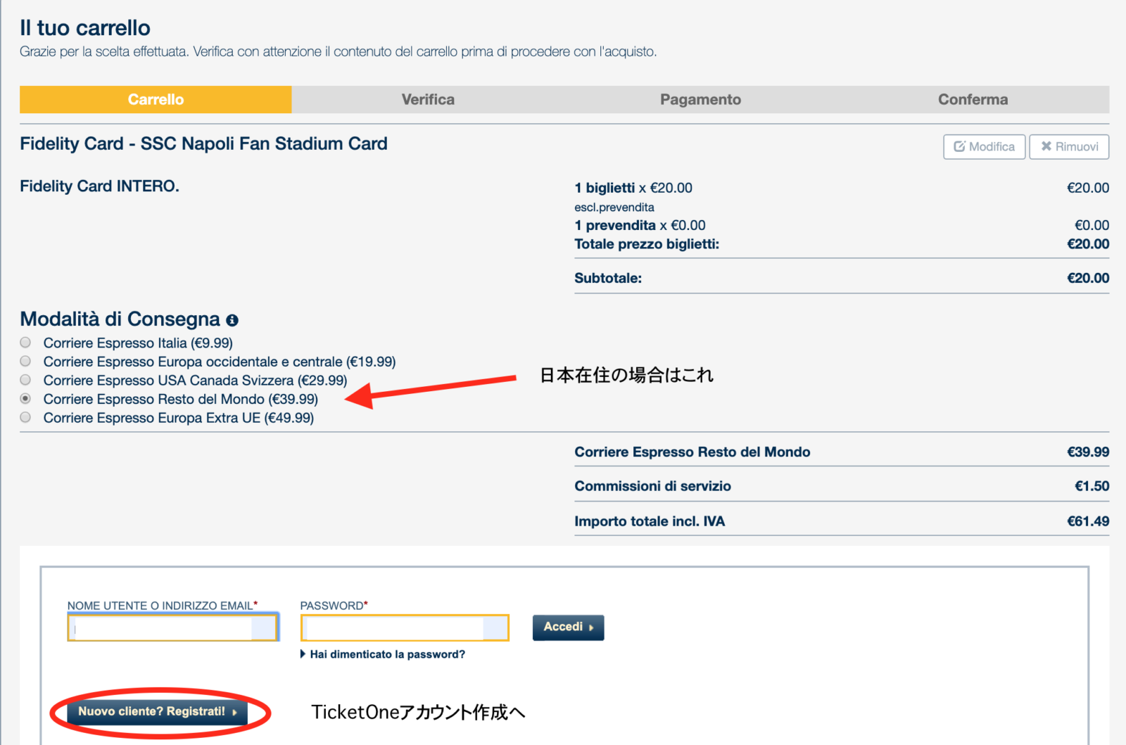Click the Totale prezzo biglietti label
The image size is (1126, 745).
[647, 244]
